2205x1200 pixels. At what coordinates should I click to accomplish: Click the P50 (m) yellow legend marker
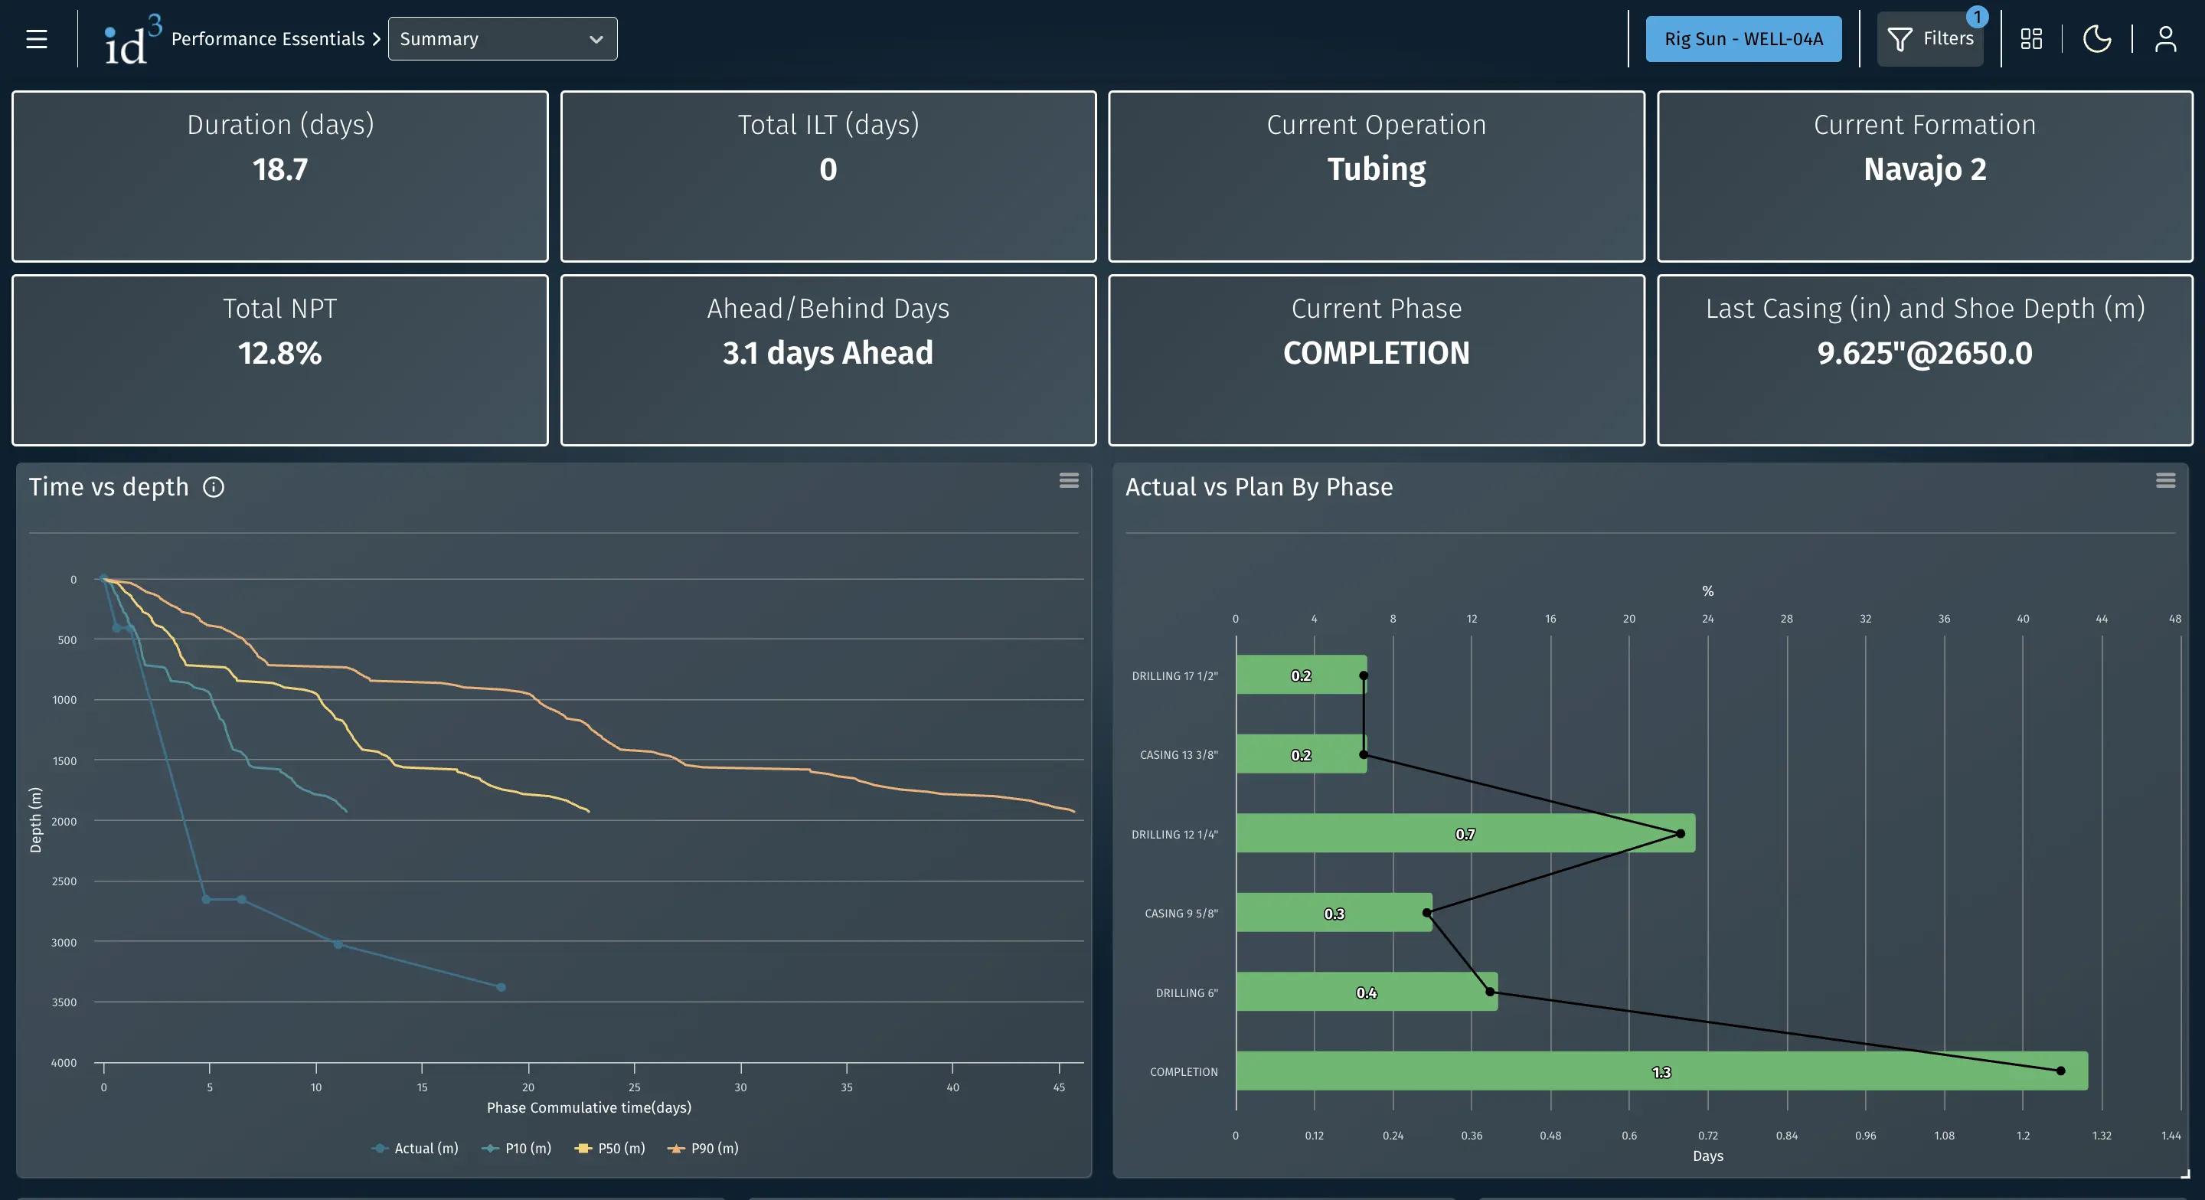tap(581, 1148)
